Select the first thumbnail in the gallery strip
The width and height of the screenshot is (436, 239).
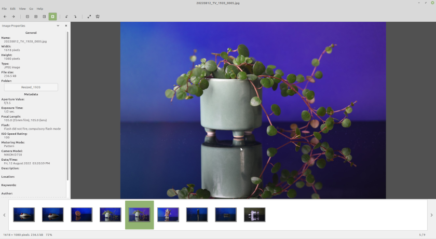click(x=24, y=215)
